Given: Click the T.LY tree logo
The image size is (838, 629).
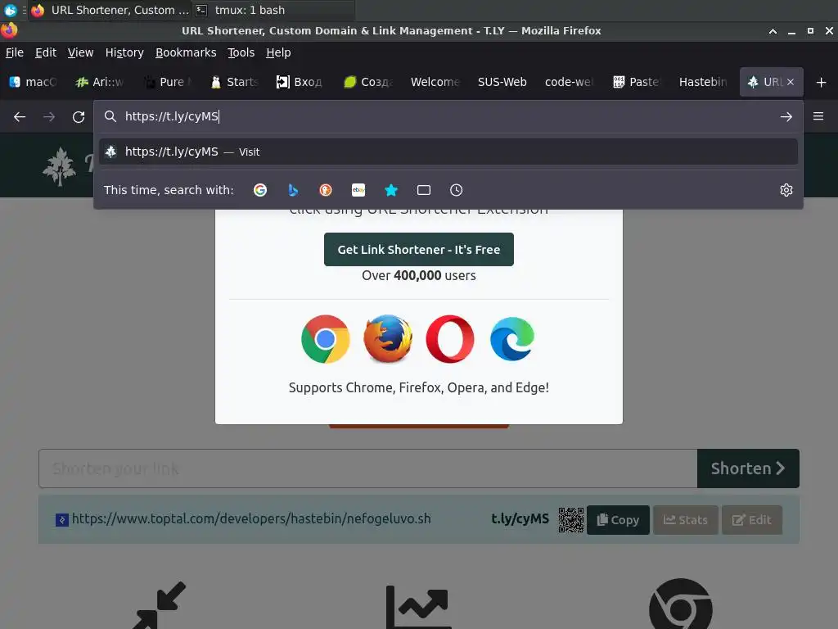Looking at the screenshot, I should [x=59, y=167].
